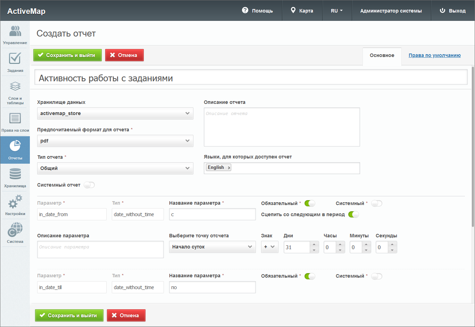This screenshot has height=327, width=475.
Task: Click the top Сохранить и выйти button
Action: point(67,55)
